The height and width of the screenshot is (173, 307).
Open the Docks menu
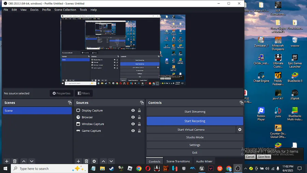coord(34,10)
